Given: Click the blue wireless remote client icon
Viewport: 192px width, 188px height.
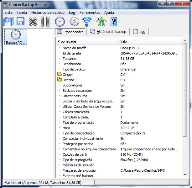Looking at the screenshot, I should (x=87, y=22).
